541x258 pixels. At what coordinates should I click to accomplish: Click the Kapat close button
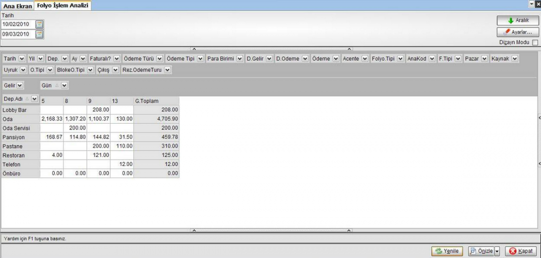(x=521, y=251)
